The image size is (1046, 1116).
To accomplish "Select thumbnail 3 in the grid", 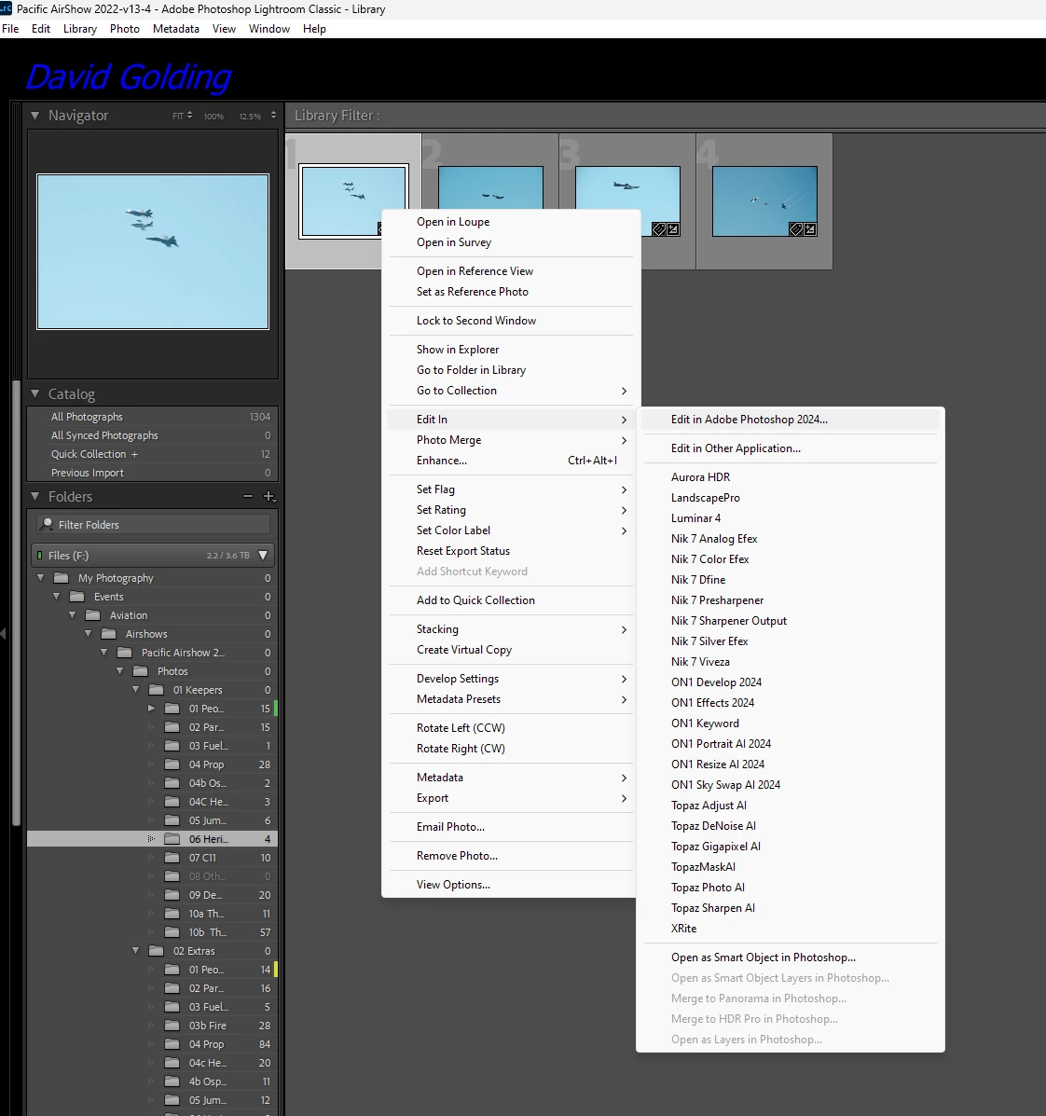I will coord(627,201).
